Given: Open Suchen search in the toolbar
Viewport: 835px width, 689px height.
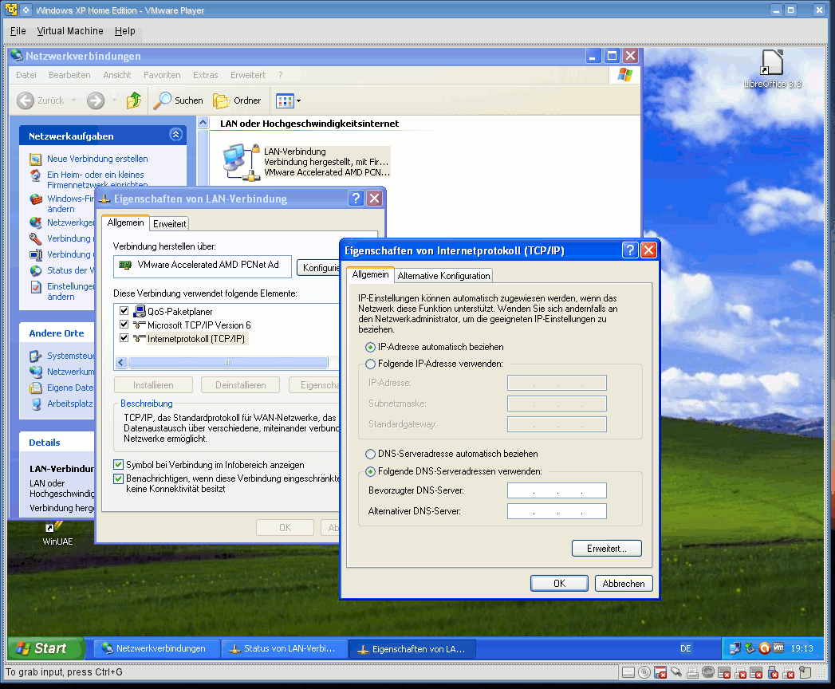Looking at the screenshot, I should [x=179, y=100].
